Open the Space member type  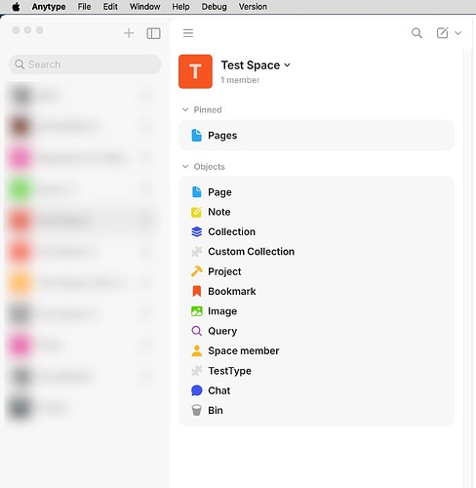316,350
